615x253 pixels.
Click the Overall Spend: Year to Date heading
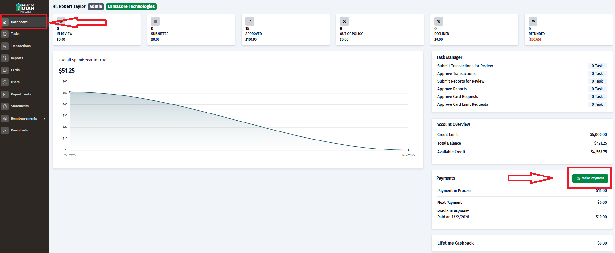click(82, 60)
